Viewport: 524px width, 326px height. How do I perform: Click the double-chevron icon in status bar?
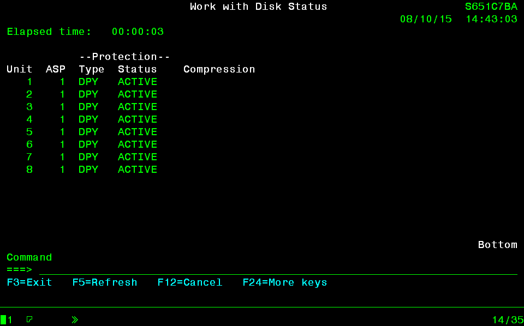75,319
